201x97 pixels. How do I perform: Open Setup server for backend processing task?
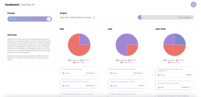click(x=127, y=71)
